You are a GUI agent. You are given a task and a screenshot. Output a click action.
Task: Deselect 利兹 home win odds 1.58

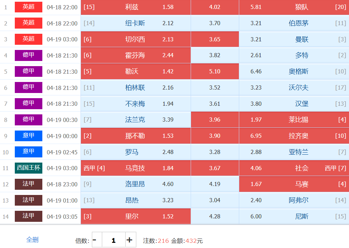click(136, 7)
